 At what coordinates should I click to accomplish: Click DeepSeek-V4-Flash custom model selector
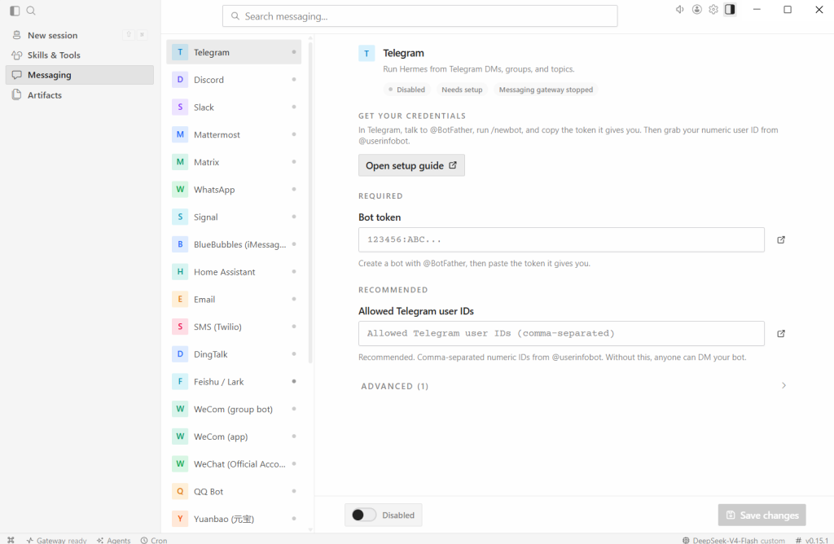tap(734, 540)
